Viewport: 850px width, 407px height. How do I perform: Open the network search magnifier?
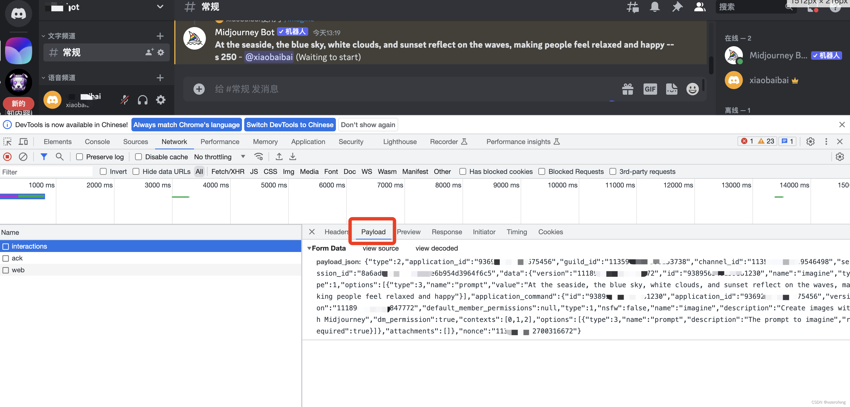click(x=60, y=157)
